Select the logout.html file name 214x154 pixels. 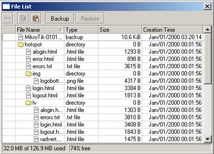45,95
